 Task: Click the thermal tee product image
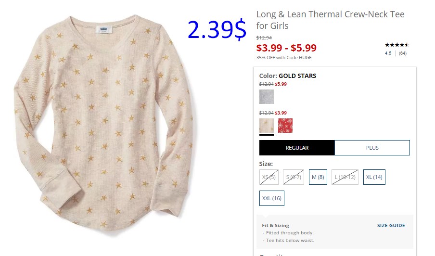(x=103, y=125)
